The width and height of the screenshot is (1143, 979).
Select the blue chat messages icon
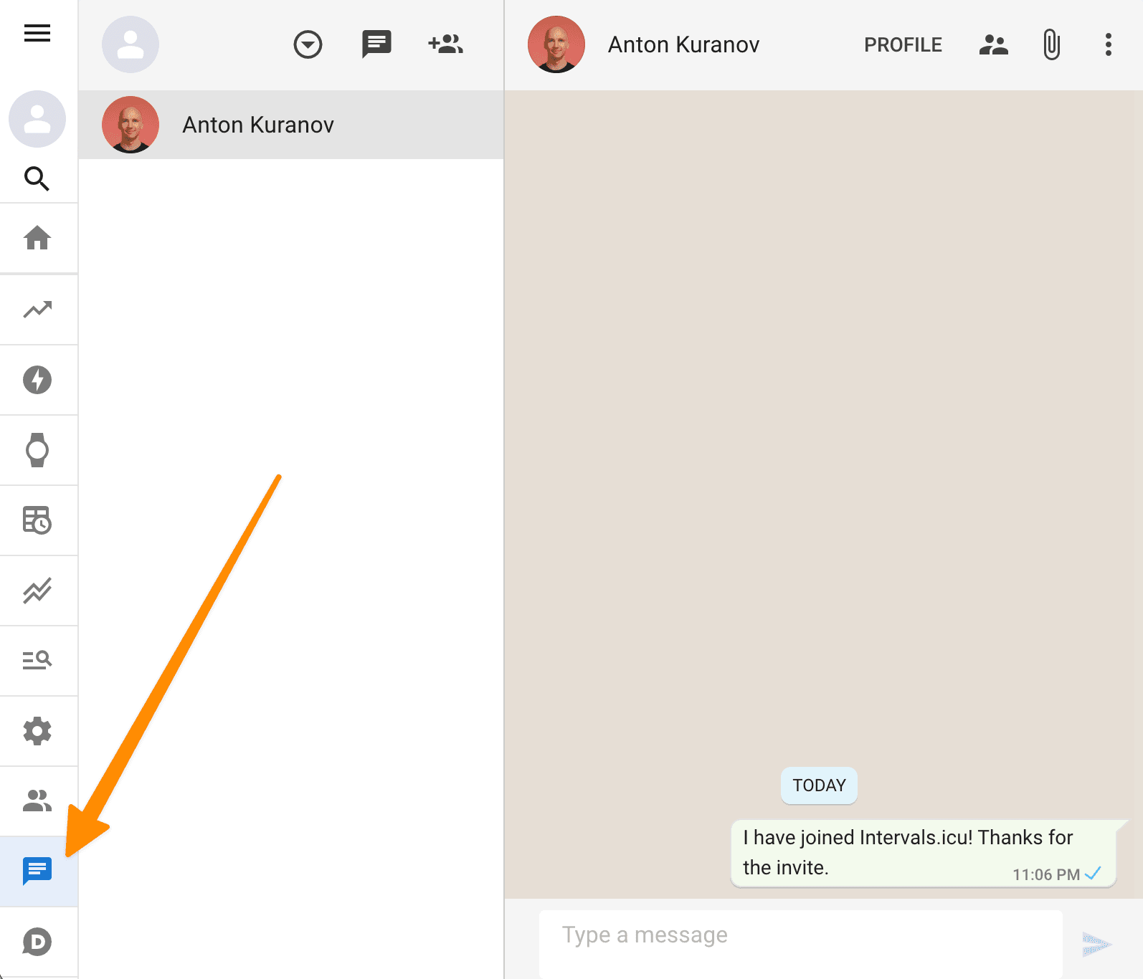tap(37, 871)
